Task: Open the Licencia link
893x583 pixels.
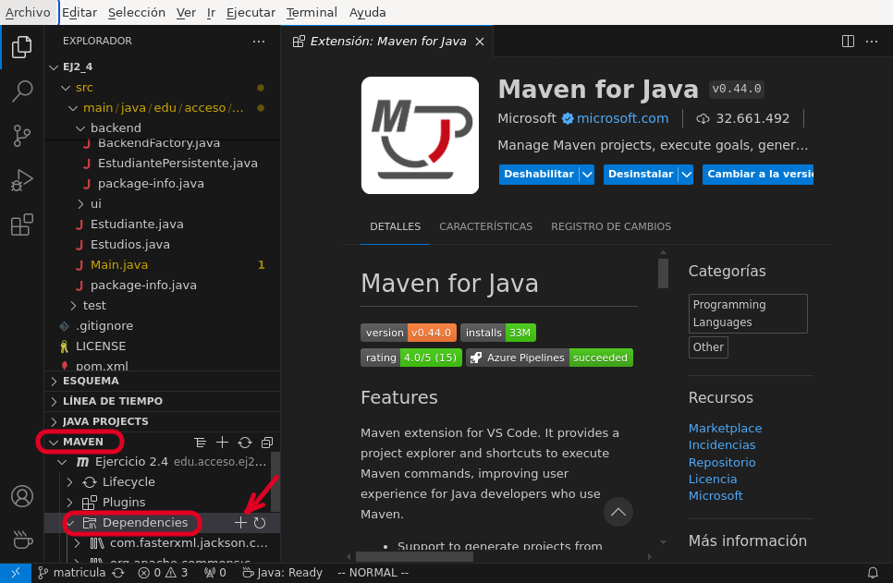Action: [x=713, y=480]
